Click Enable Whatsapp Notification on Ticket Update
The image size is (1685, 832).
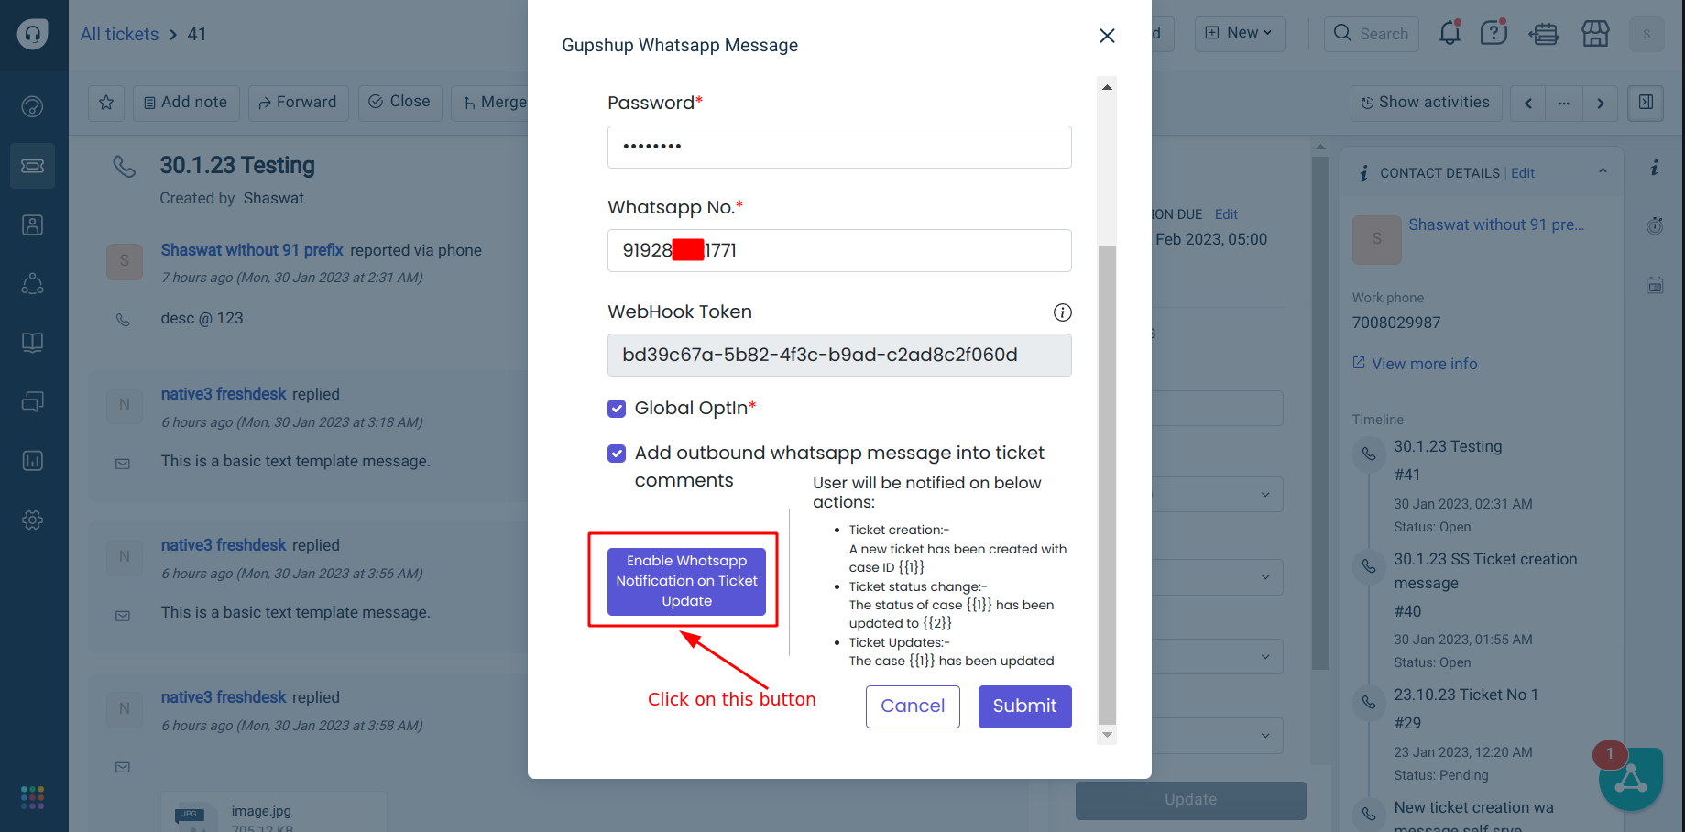pyautogui.click(x=686, y=581)
